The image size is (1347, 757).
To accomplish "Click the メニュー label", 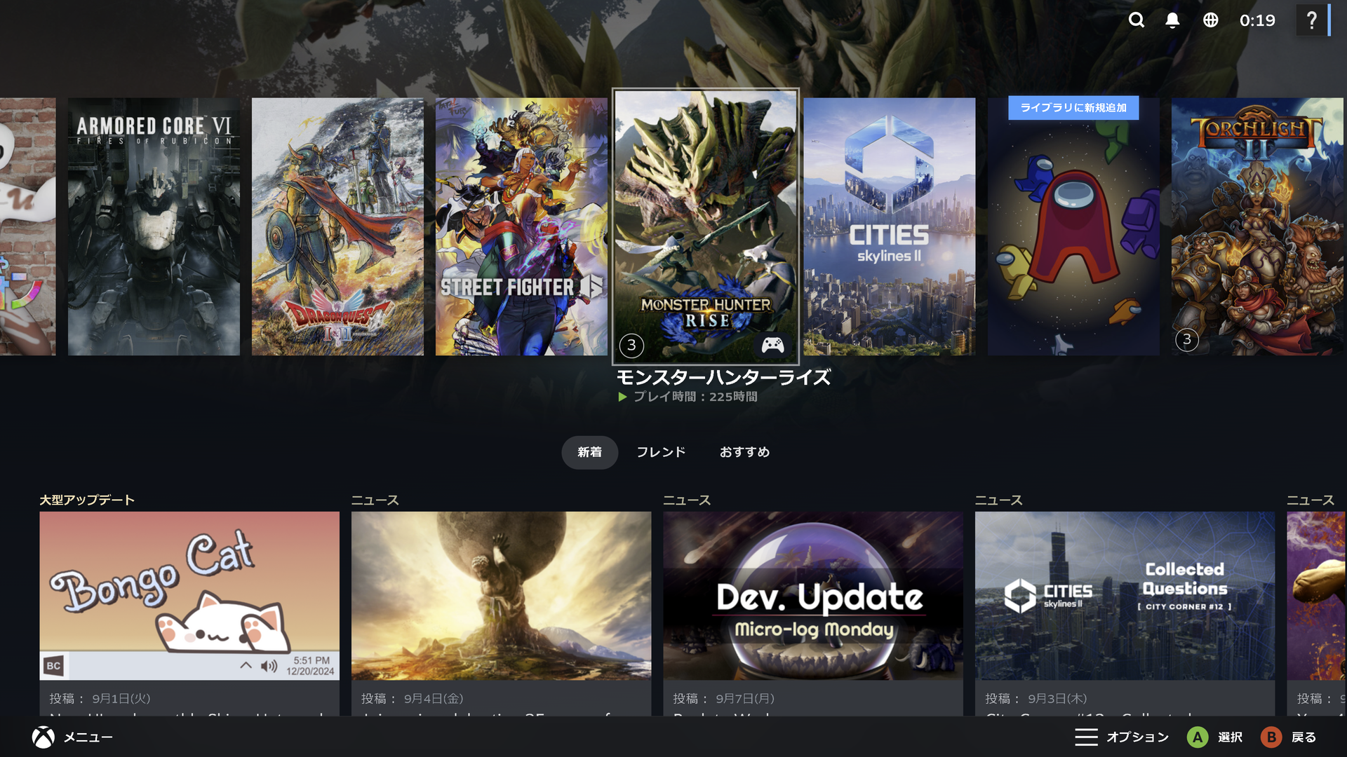I will 88,737.
